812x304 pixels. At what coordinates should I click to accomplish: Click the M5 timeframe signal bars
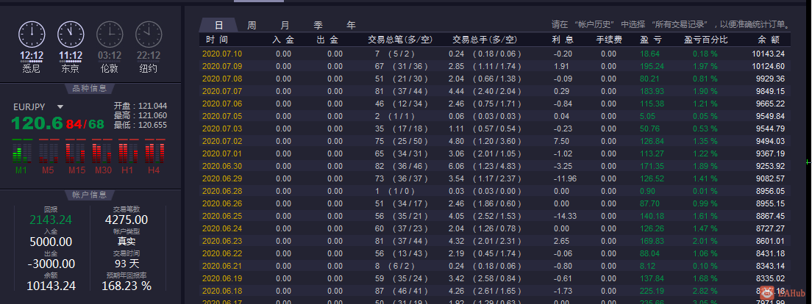point(48,151)
